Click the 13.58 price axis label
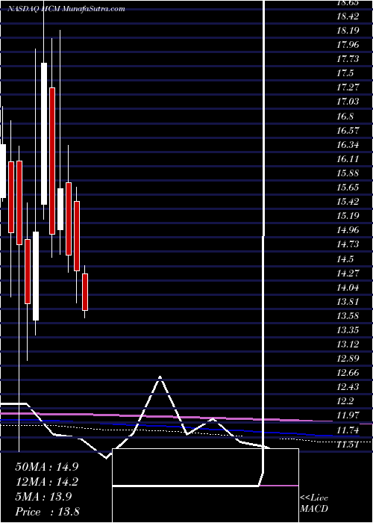The width and height of the screenshot is (373, 523). [x=348, y=315]
